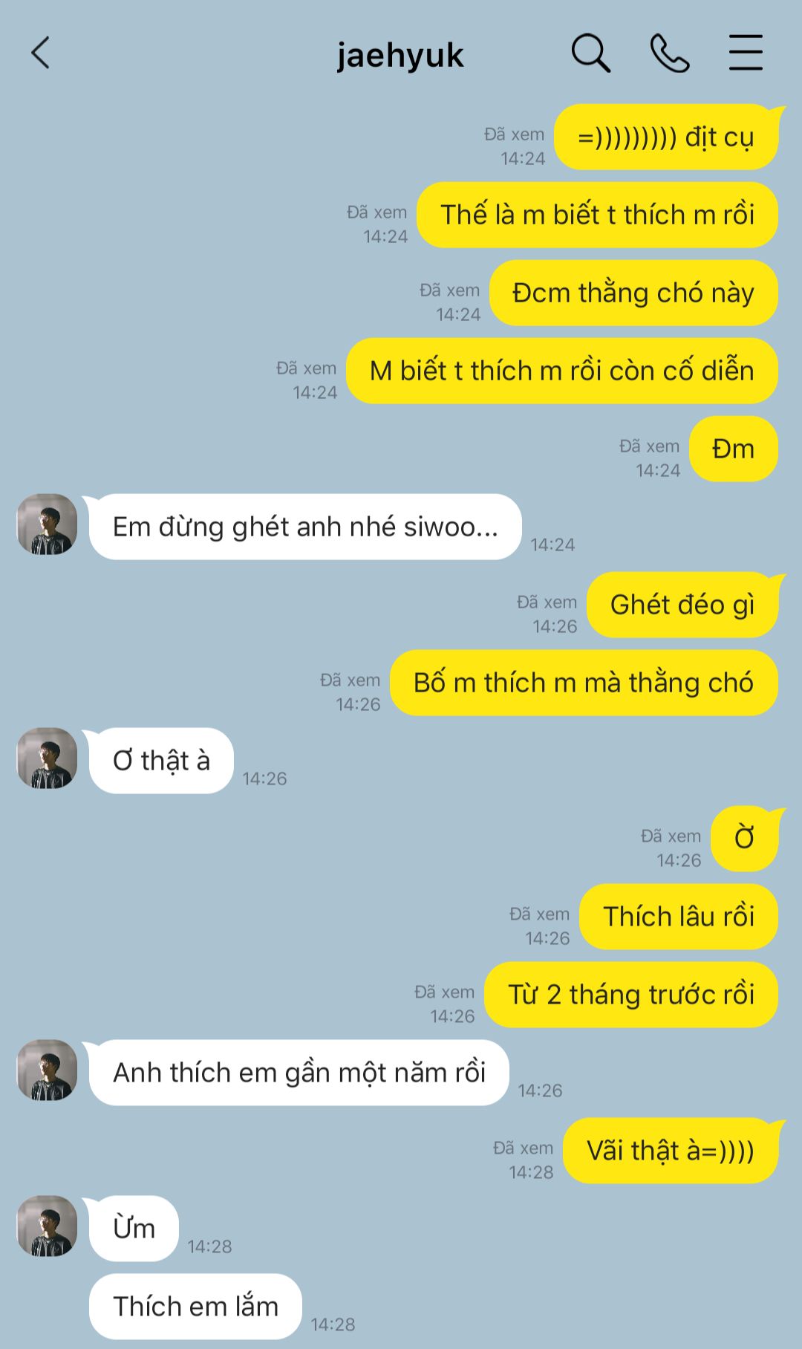Open jaehyuk's avatar beside 'Em đừng ghét anh'
802x1349 pixels.
point(48,524)
